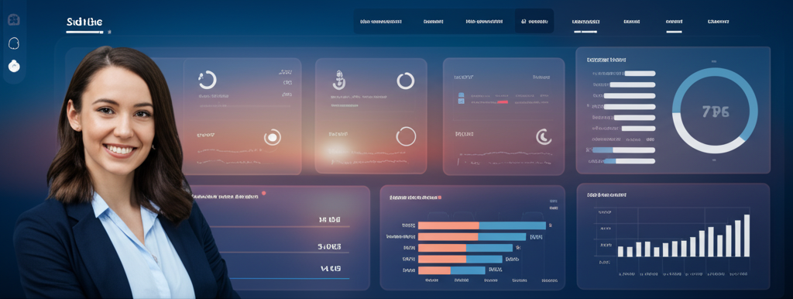Select the hollow circle outline sidebar icon
The image size is (793, 299).
tap(14, 43)
